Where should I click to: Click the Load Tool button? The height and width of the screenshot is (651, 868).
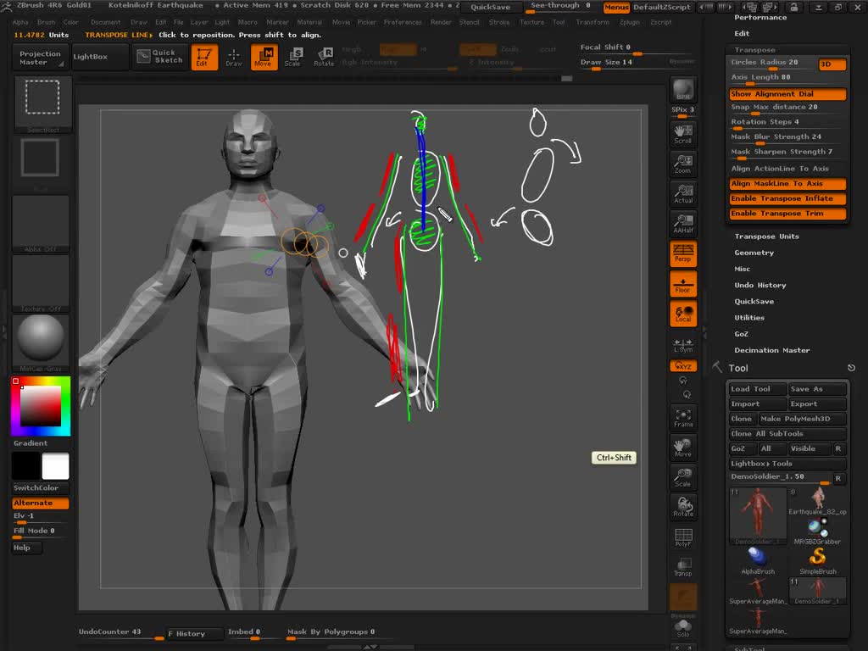click(757, 389)
